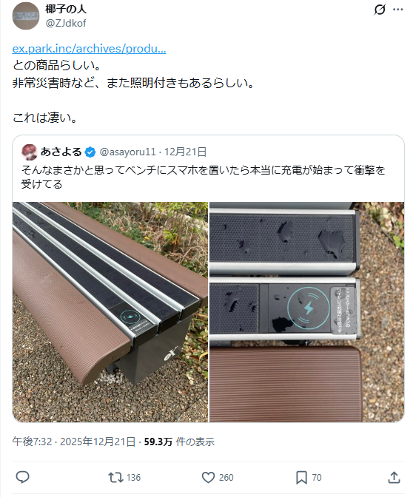
Task: Open @asayoru11 handle in quoted tweet
Action: coord(128,152)
